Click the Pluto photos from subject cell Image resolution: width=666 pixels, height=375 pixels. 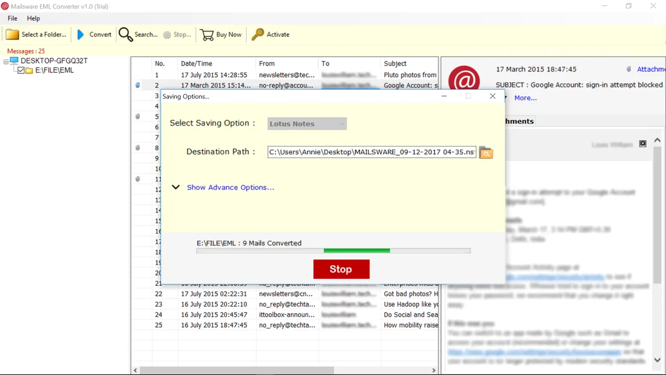coord(410,75)
